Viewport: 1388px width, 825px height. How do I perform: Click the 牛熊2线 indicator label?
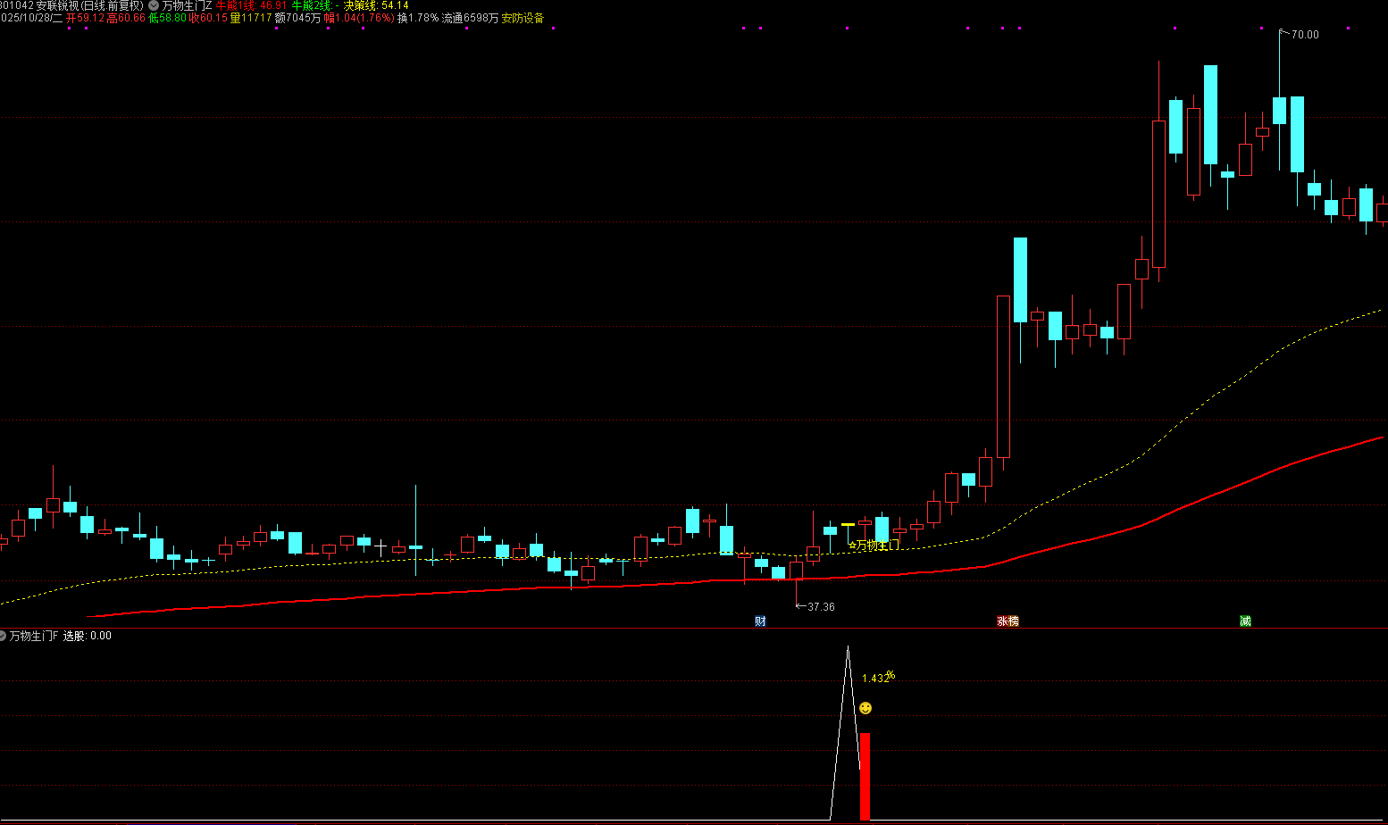pyautogui.click(x=312, y=5)
